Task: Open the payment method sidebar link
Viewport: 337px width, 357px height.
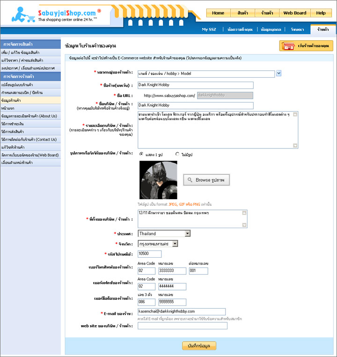Action: (30, 124)
